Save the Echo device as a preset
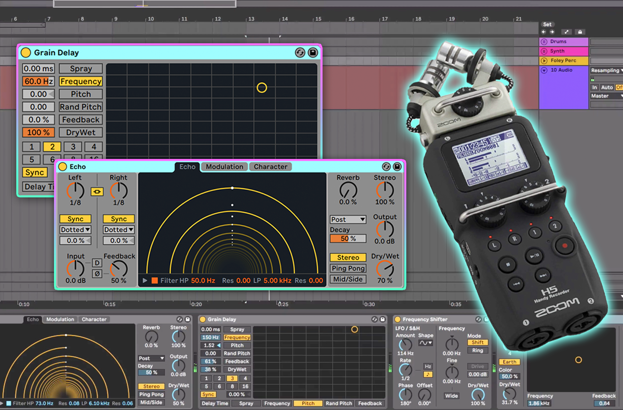This screenshot has height=410, width=623. [397, 167]
